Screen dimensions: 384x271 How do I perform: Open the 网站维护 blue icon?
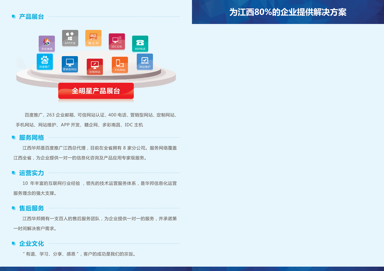145,61
